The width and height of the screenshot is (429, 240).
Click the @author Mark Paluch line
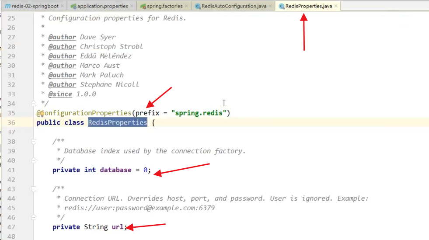86,75
